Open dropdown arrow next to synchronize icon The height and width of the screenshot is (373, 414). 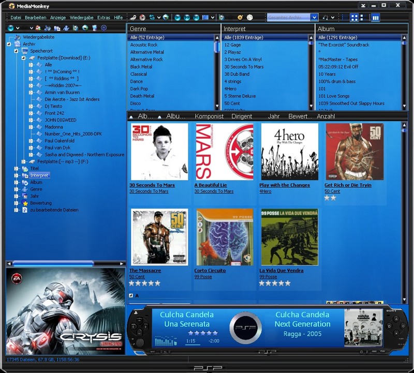click(159, 18)
